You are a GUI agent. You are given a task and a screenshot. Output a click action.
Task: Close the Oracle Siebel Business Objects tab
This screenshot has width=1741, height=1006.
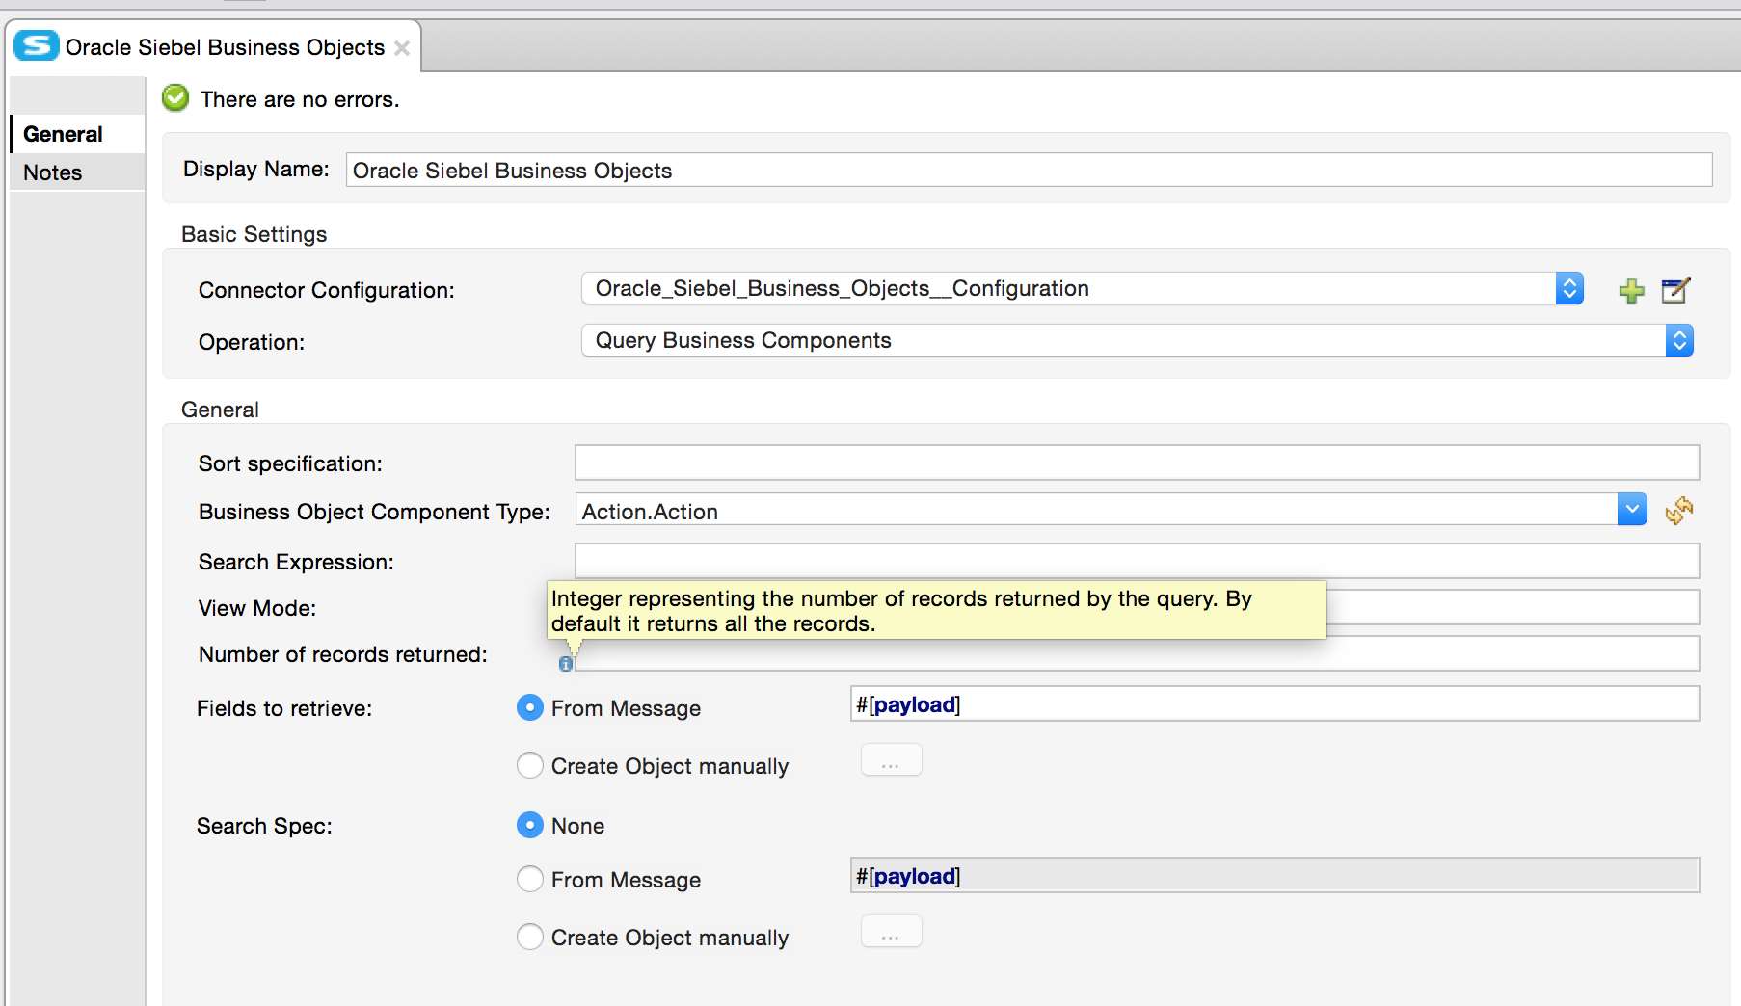tap(402, 48)
